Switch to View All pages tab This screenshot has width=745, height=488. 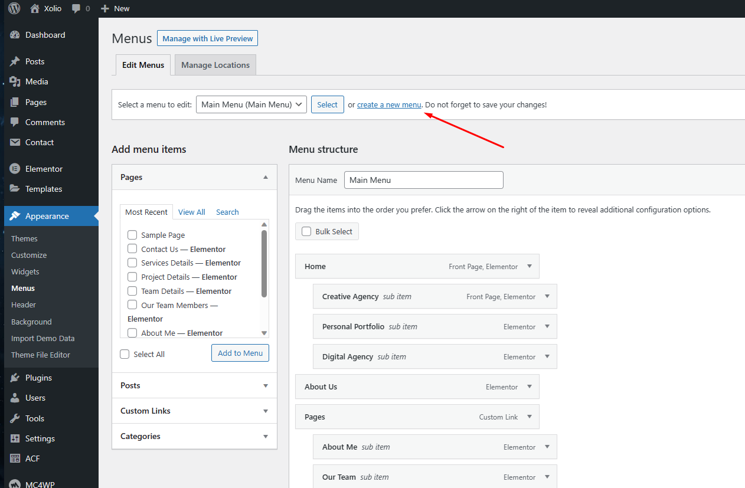coord(191,212)
